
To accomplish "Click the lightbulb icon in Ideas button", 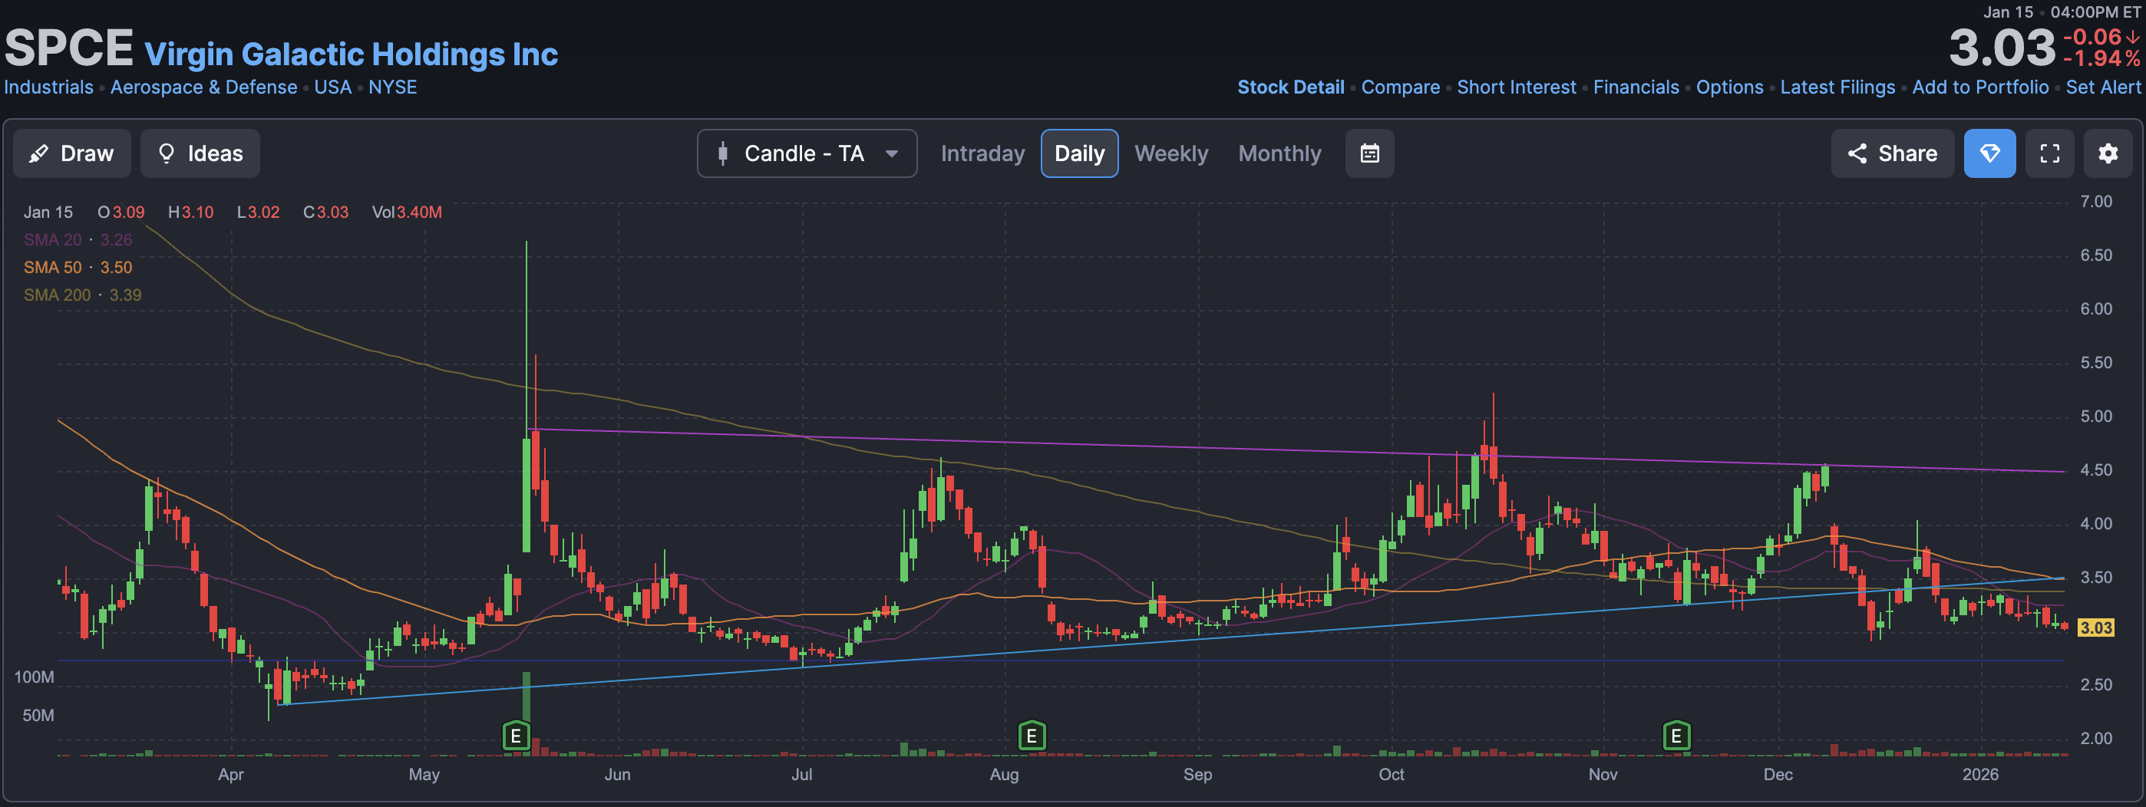I will [166, 153].
